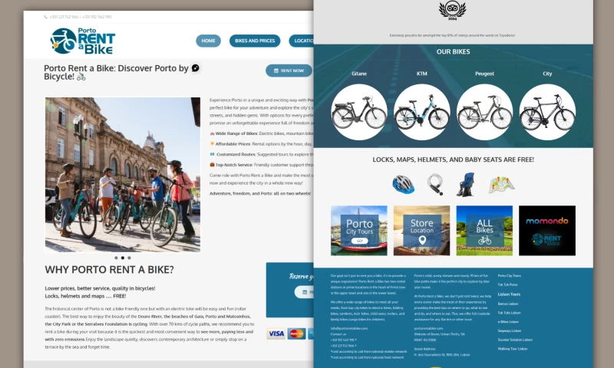Open the Store Location tile
The height and width of the screenshot is (368, 614).
point(421,231)
